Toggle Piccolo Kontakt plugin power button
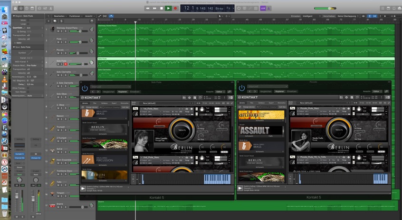Viewport: 402px width, 220px height. tap(242, 88)
